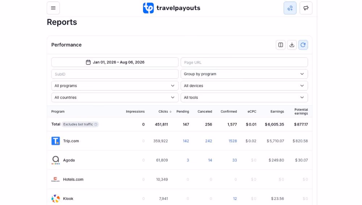
Task: Click the Travelpayouts logo
Action: pyautogui.click(x=171, y=8)
